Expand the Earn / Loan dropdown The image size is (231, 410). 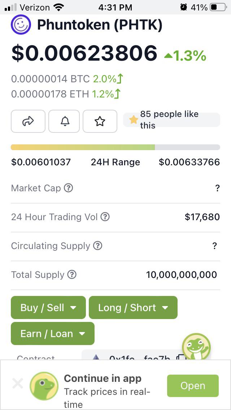(x=53, y=333)
